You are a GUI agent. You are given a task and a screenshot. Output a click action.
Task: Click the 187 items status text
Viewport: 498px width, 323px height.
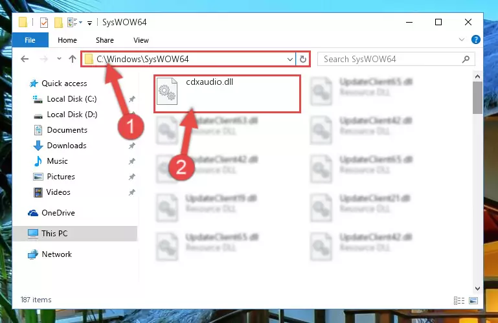pos(36,300)
